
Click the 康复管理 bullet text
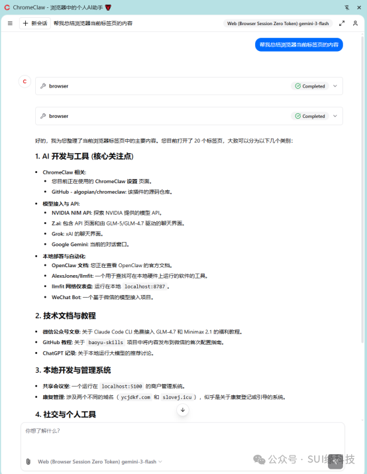coord(164,397)
